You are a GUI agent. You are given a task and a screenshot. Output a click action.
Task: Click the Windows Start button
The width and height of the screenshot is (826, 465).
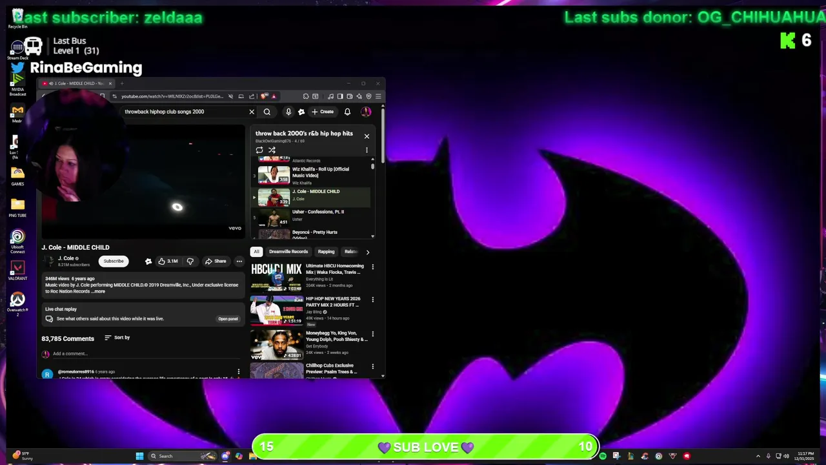point(139,456)
